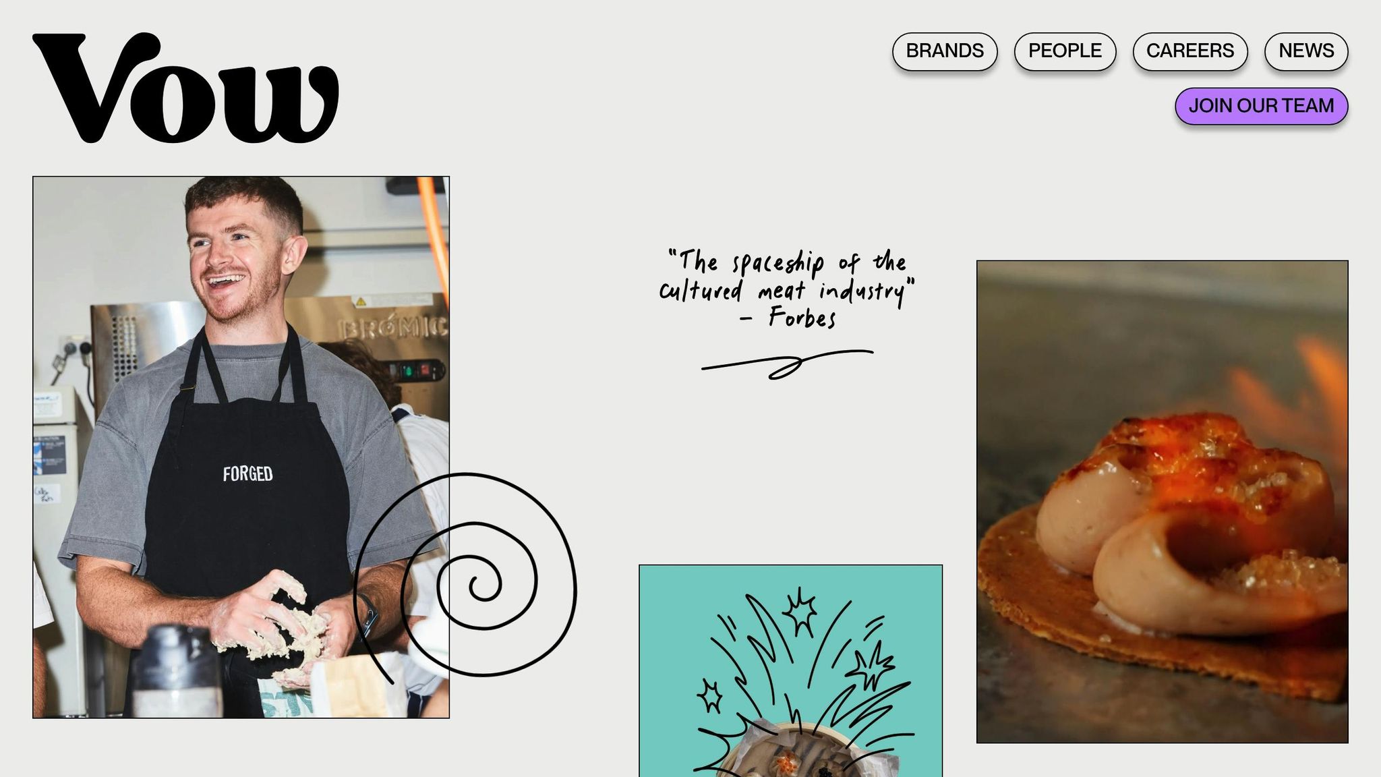Click the hand-drawn spiral doodle
Screen dimensions: 1381x777
(x=465, y=577)
